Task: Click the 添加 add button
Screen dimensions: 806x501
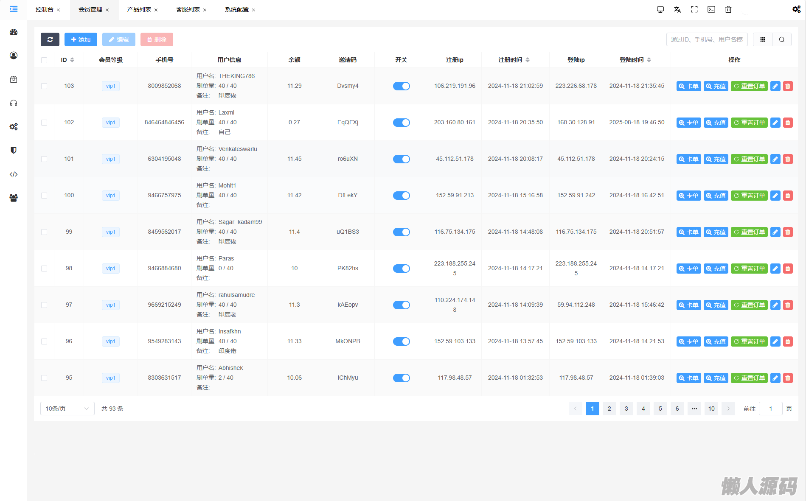Action: pos(81,39)
